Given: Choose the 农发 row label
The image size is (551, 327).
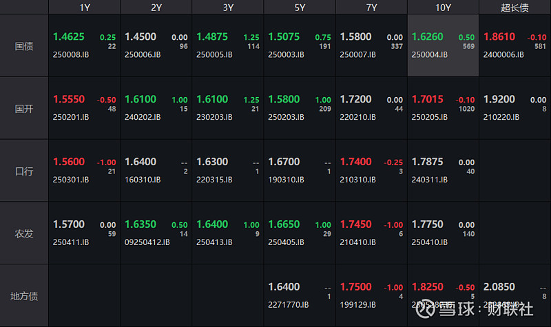Looking at the screenshot, I should [x=24, y=233].
